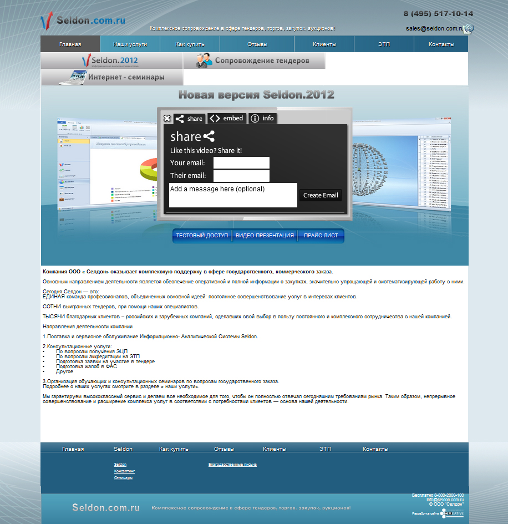
Task: Open the Сопровождение тендеров banner
Action: pyautogui.click(x=255, y=60)
